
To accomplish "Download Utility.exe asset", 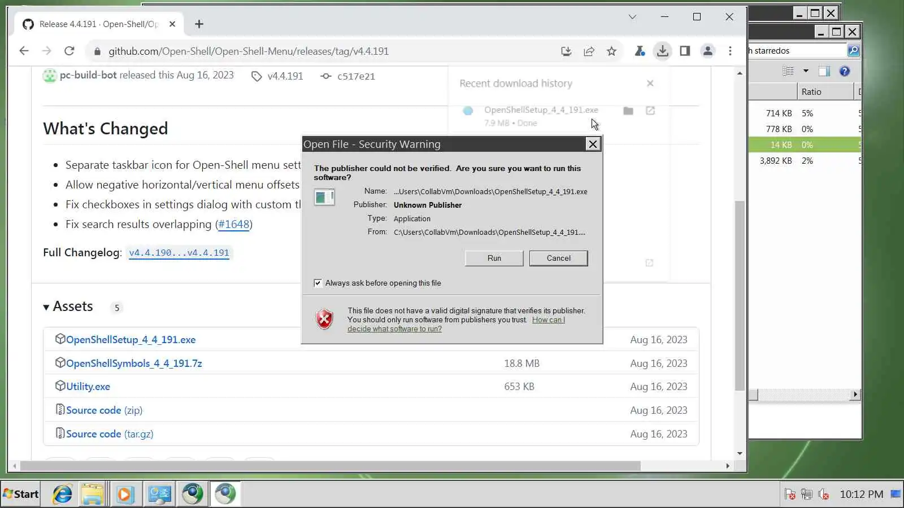I will [88, 387].
